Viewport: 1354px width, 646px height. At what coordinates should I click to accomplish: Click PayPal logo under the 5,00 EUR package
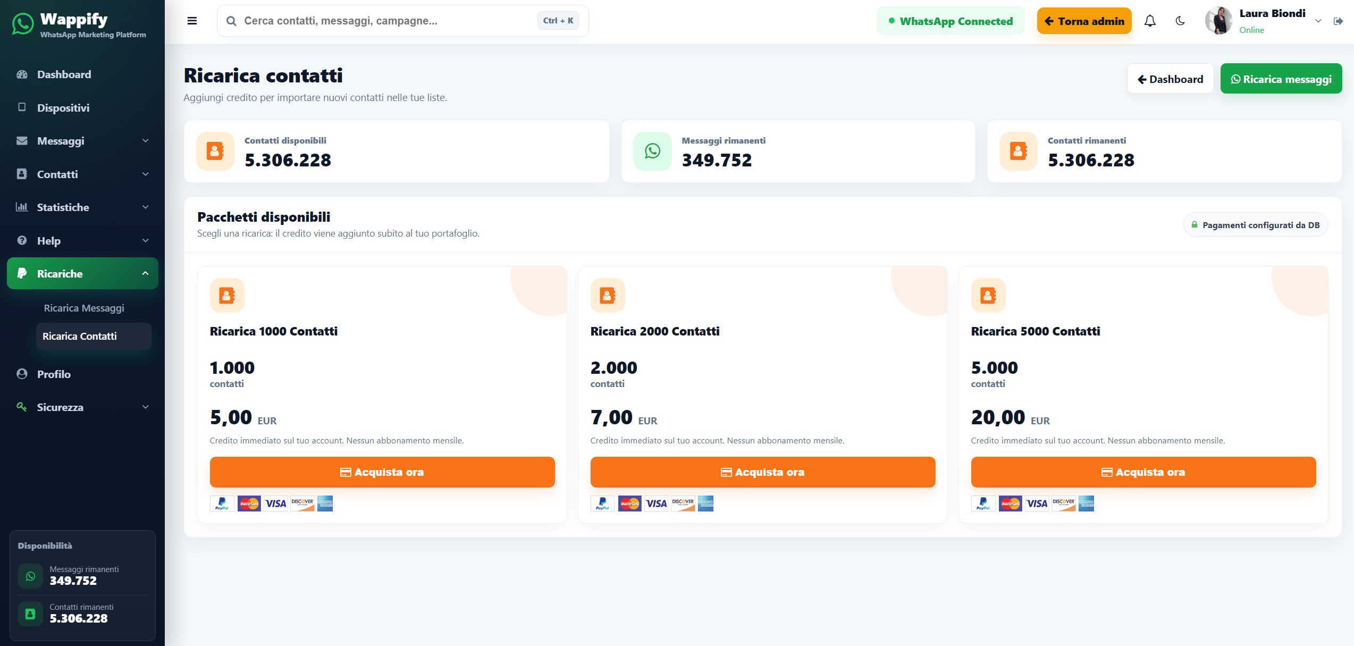(222, 504)
